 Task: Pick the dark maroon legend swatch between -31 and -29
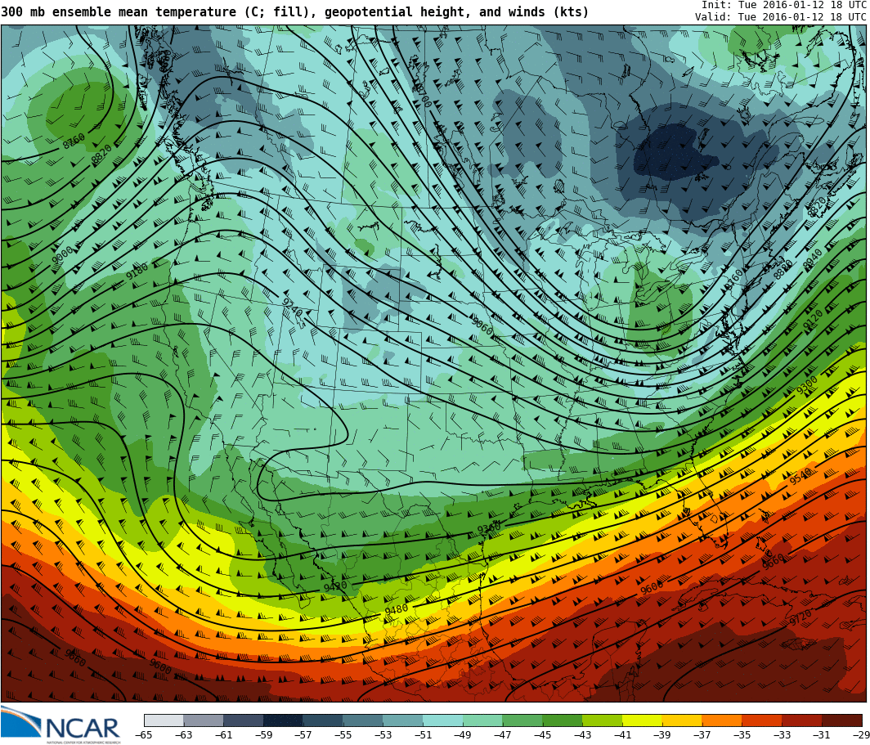[x=841, y=720]
